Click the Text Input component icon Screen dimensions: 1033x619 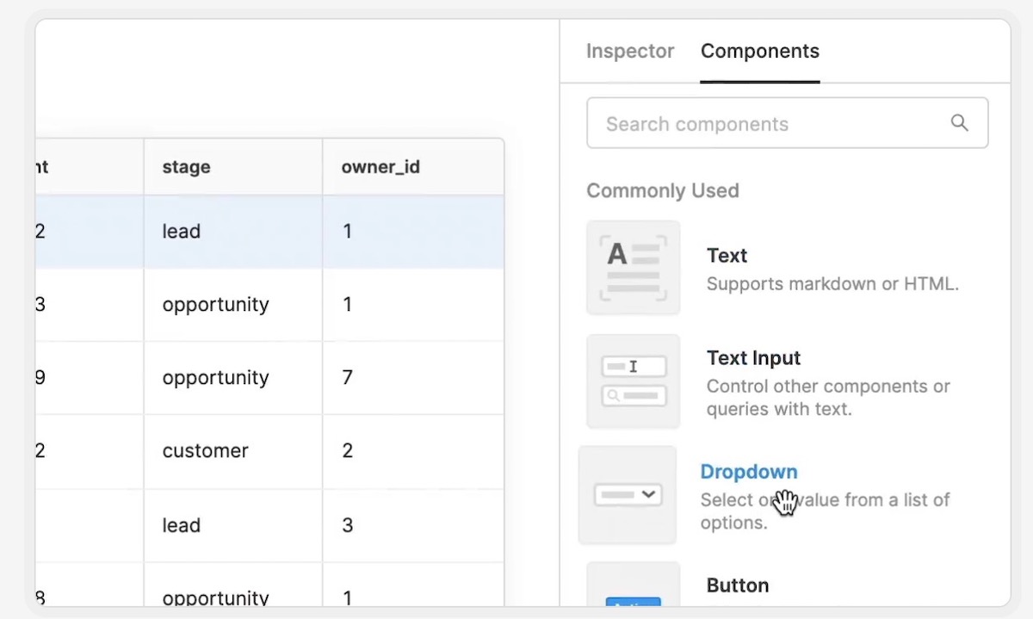coord(633,381)
